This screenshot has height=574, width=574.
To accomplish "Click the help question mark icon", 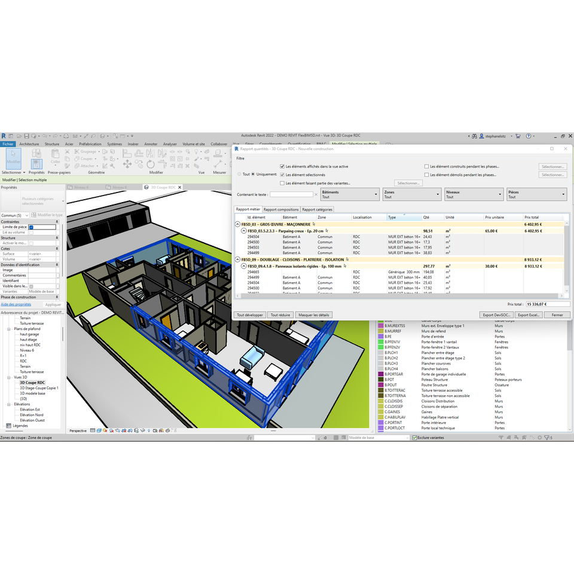I will [x=528, y=136].
